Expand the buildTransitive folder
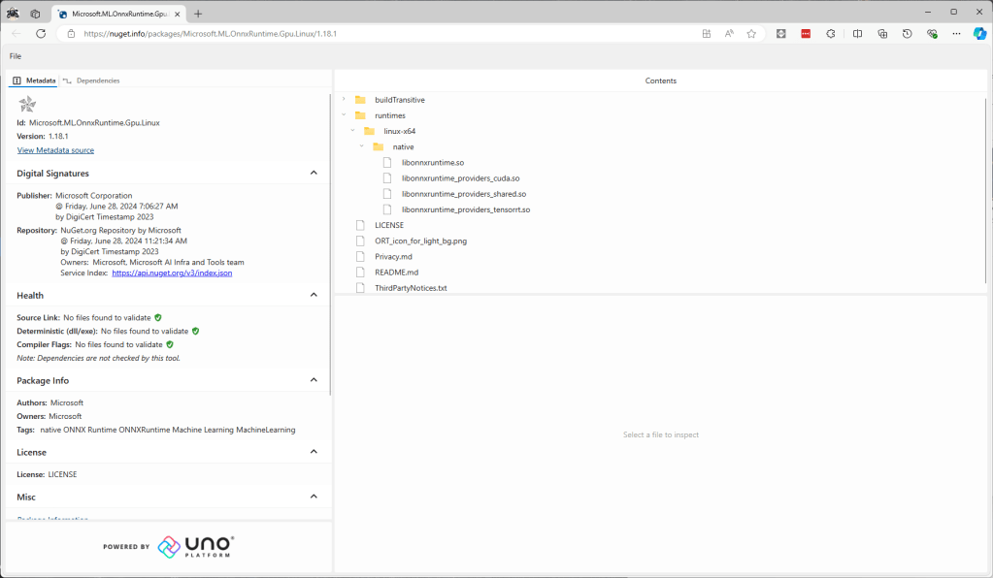The width and height of the screenshot is (993, 578). [x=344, y=100]
